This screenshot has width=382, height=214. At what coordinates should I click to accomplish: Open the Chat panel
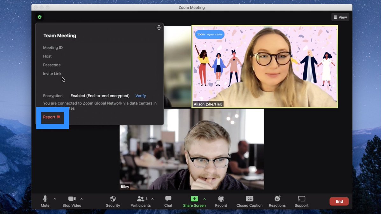point(168,201)
